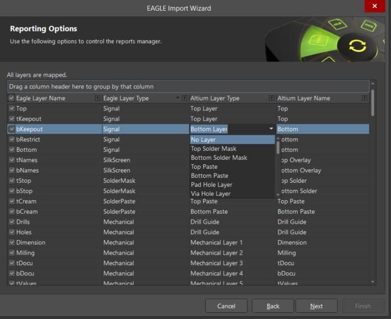Click the dropdown list scrollbar thumb
Screen dimensions: 391x319
[x=278, y=147]
